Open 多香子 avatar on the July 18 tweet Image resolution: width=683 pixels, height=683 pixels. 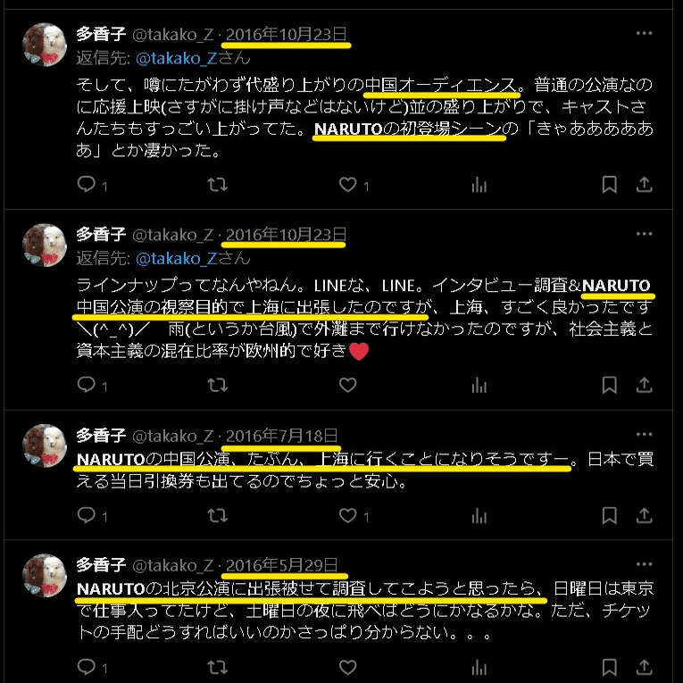pyautogui.click(x=45, y=446)
